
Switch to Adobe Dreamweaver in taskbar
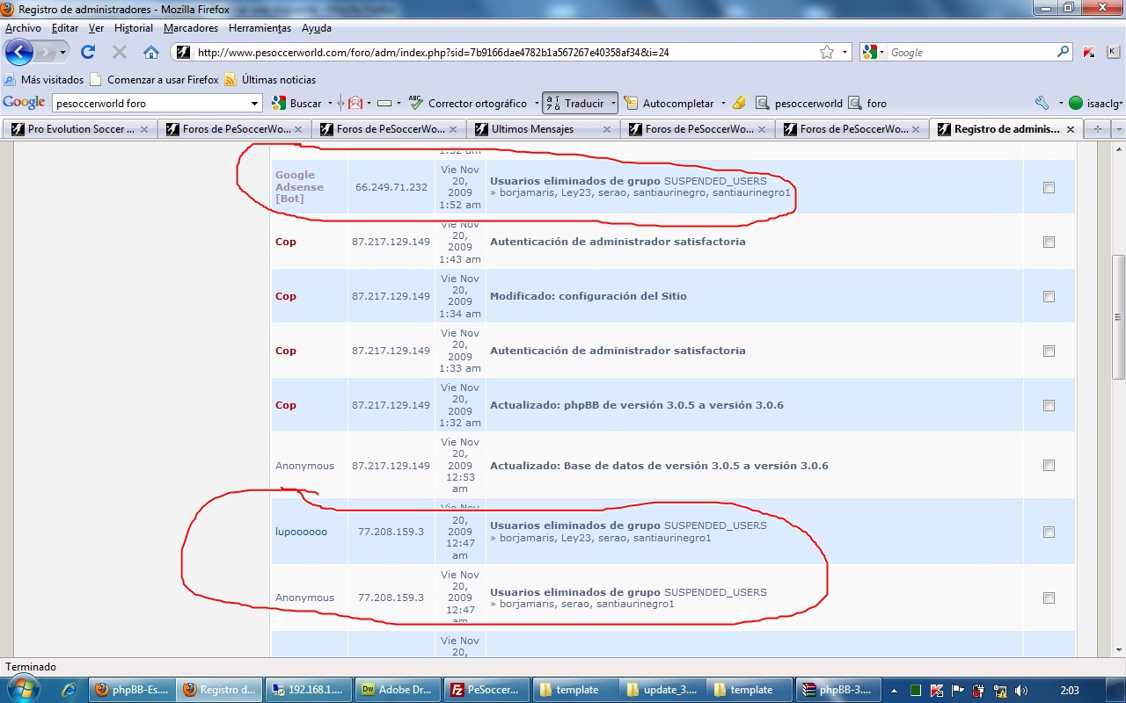click(x=398, y=690)
